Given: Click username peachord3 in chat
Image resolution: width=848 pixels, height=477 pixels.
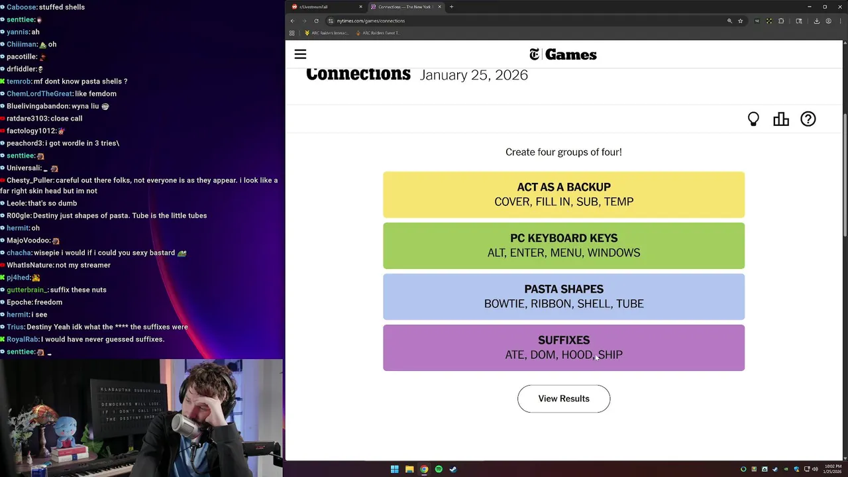Looking at the screenshot, I should [24, 143].
